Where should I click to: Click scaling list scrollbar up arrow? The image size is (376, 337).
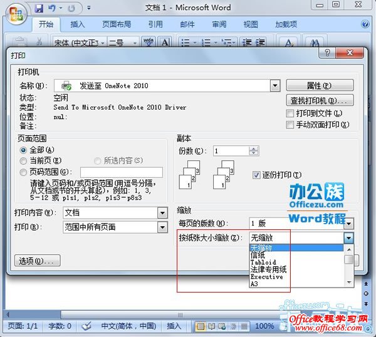(349, 249)
